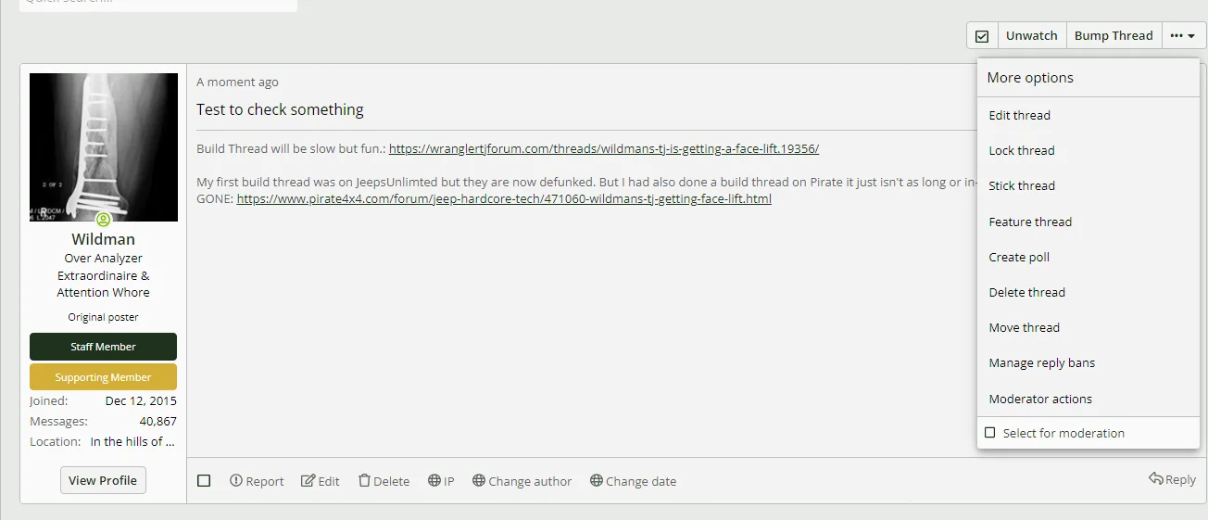Viewport: 1208px width, 520px height.
Task: Click the Delete trash icon under the post
Action: 364,481
